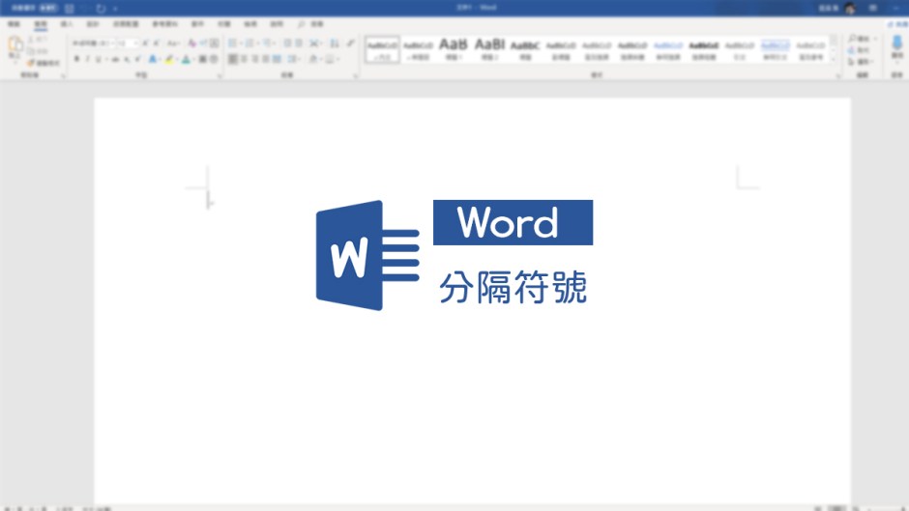Toggle show paragraph marks
This screenshot has width=909, height=511.
[x=350, y=43]
